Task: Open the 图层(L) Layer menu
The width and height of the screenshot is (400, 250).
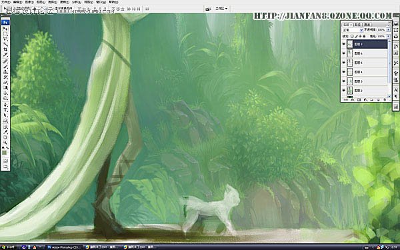Action: pos(41,2)
